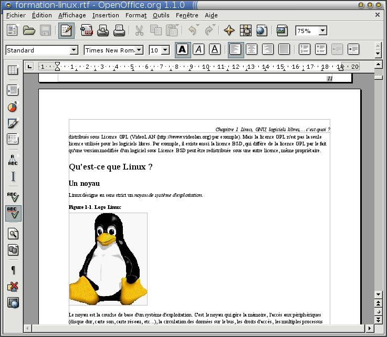Image resolution: width=387 pixels, height=337 pixels.
Task: Click the Export as PDF icon
Action: coord(87,30)
